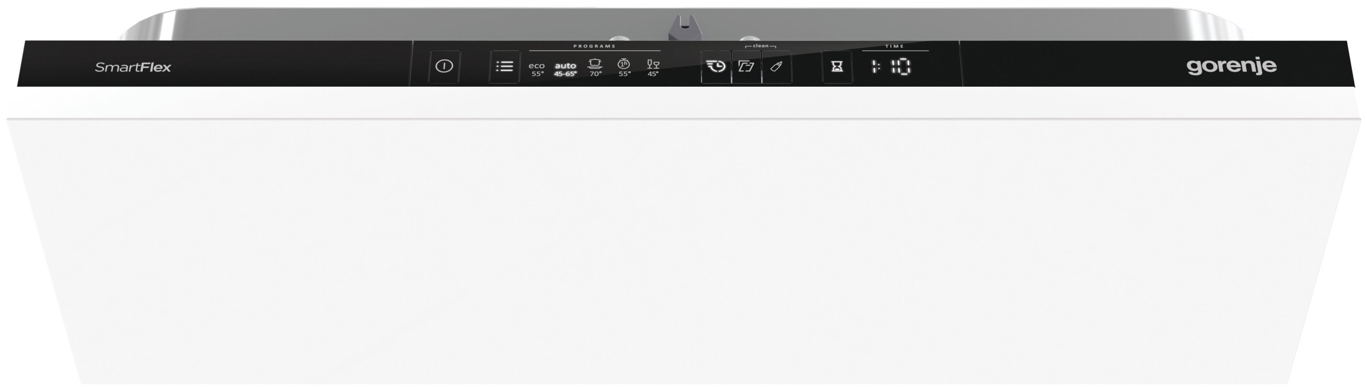This screenshot has width=1367, height=389.
Task: Click the gorenje brand logo
Action: pos(1231,66)
